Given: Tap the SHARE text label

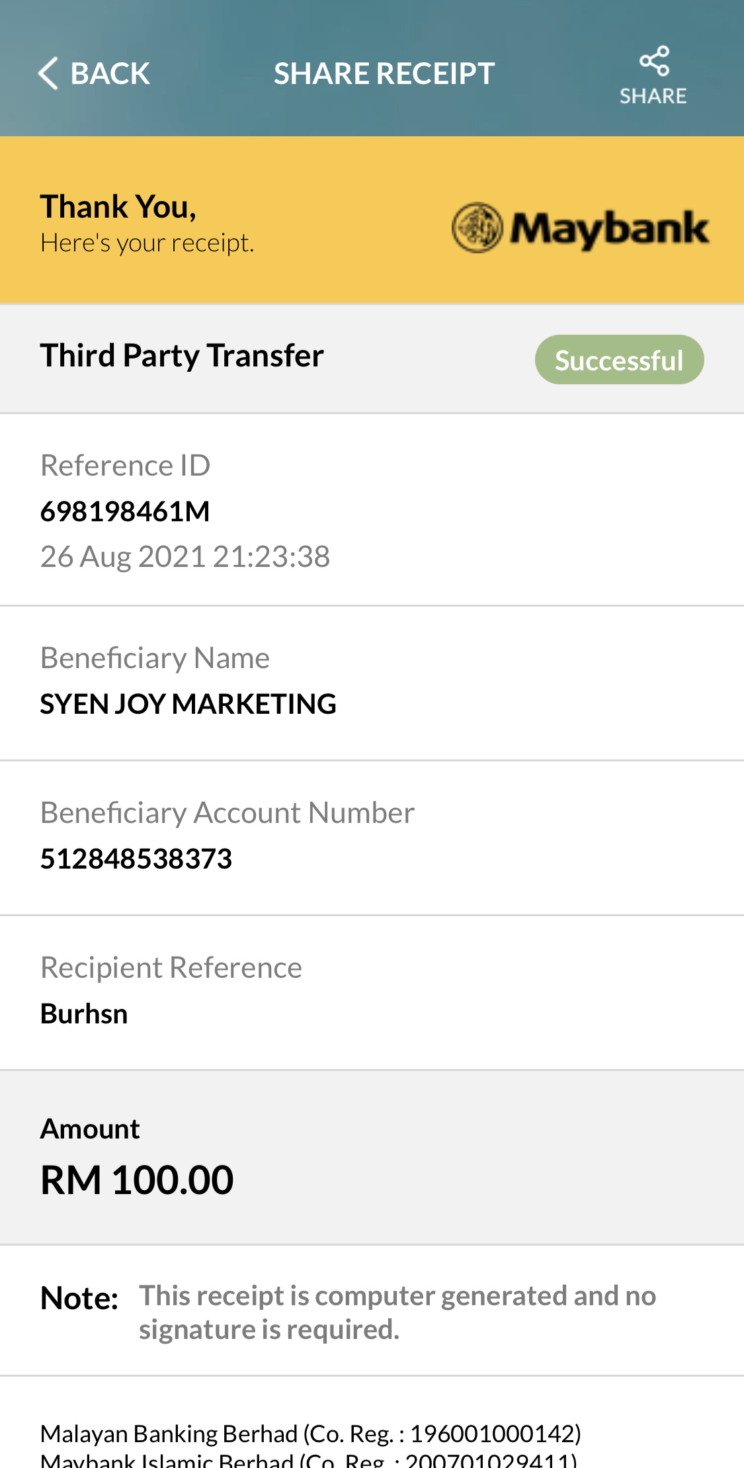Looking at the screenshot, I should point(653,96).
